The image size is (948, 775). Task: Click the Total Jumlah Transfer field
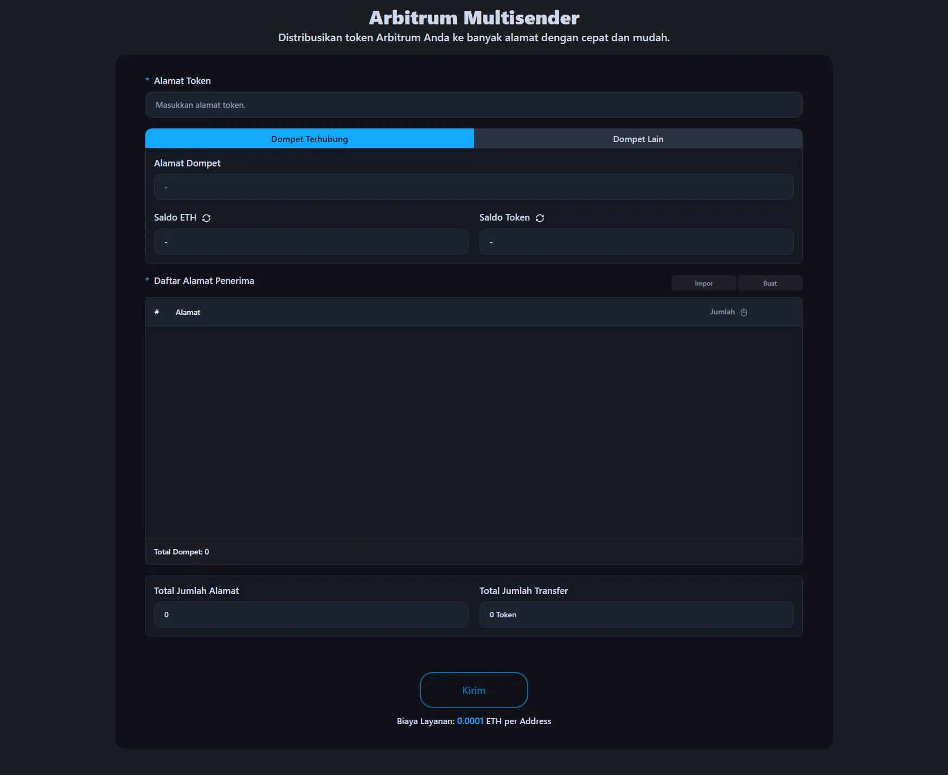tap(636, 615)
